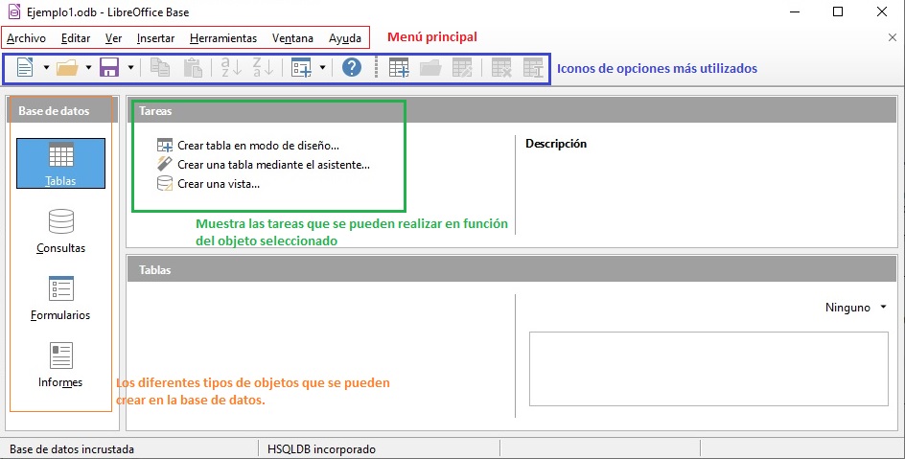Open LibreOffice Help with question mark icon

(352, 67)
